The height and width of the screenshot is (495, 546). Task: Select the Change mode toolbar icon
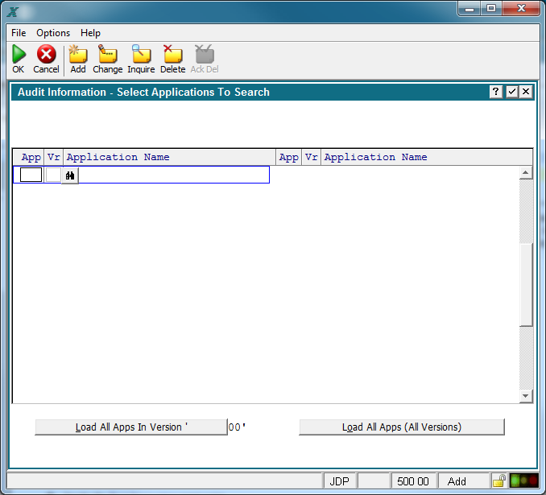[x=108, y=54]
